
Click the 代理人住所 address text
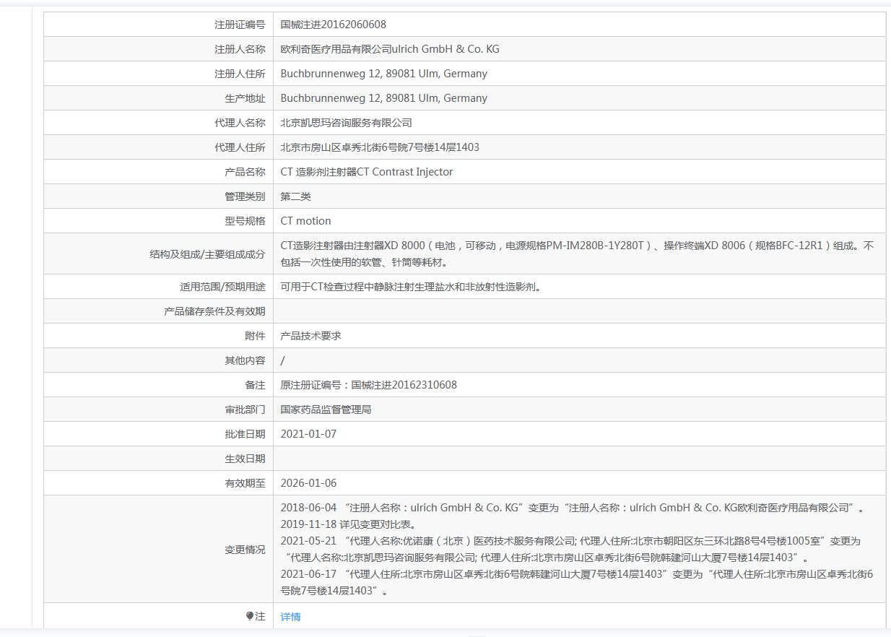pyautogui.click(x=380, y=147)
